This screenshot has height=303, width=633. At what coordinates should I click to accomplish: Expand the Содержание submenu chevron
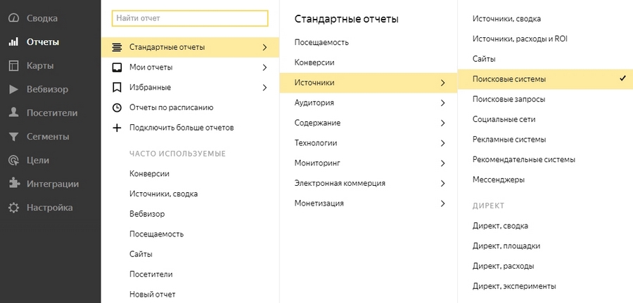[443, 123]
